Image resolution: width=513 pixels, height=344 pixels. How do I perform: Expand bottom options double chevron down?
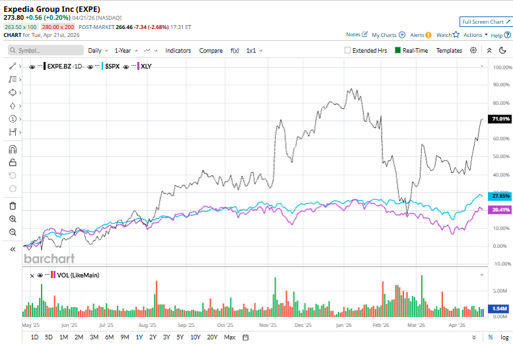[x=474, y=337]
